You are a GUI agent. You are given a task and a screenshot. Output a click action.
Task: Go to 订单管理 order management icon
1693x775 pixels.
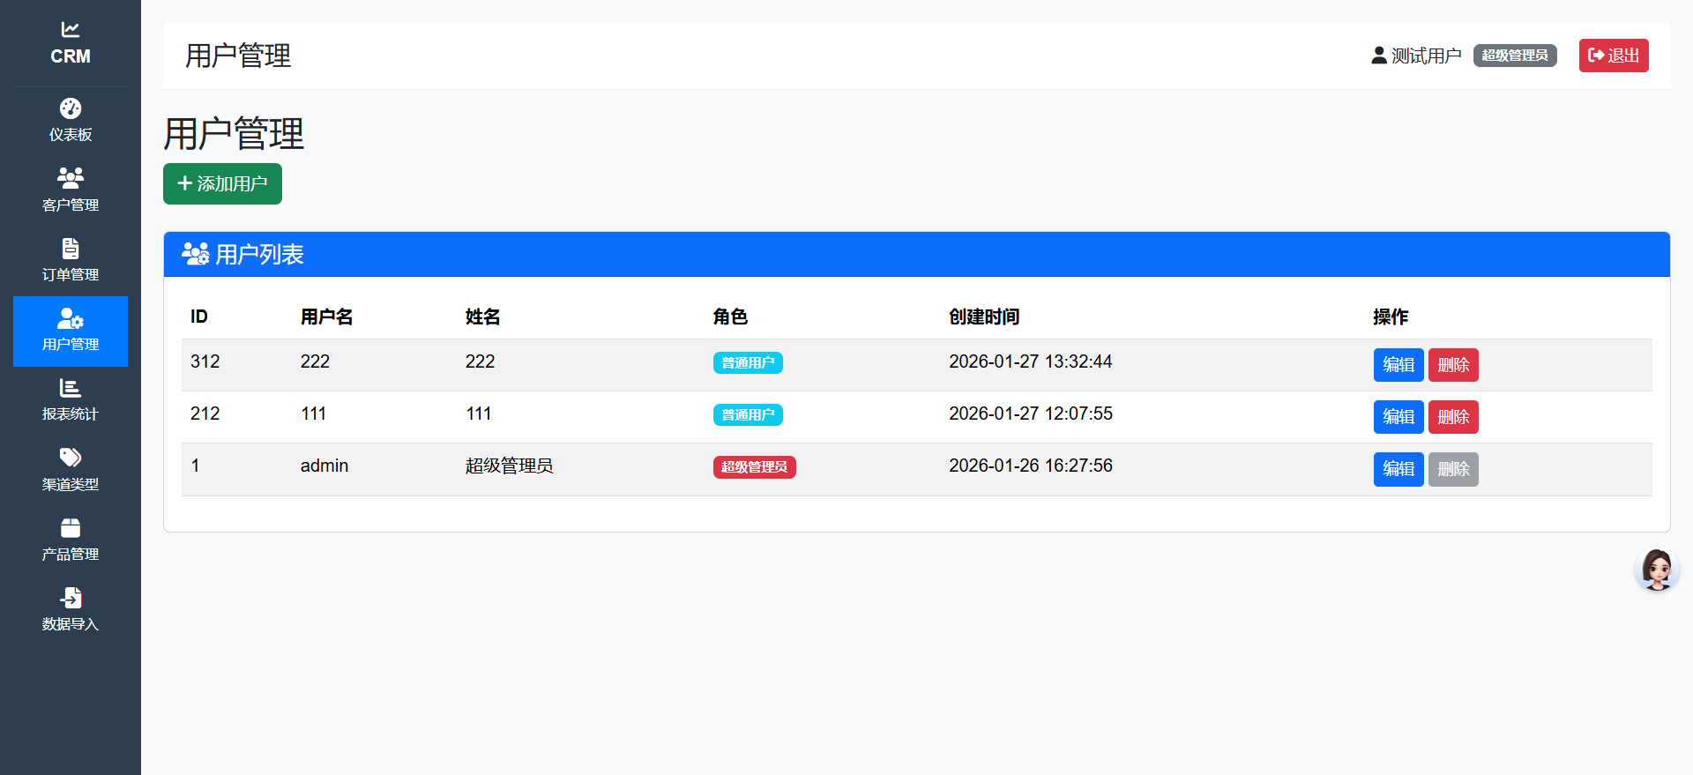(x=71, y=249)
